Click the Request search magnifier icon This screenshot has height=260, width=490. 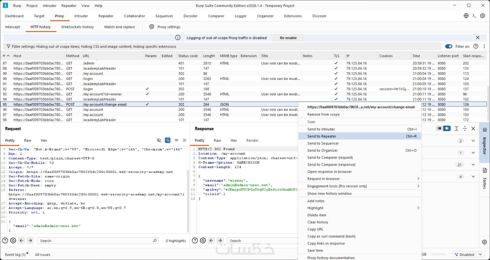(155, 241)
